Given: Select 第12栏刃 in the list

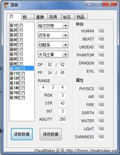Looking at the screenshot, I should click(x=22, y=78).
